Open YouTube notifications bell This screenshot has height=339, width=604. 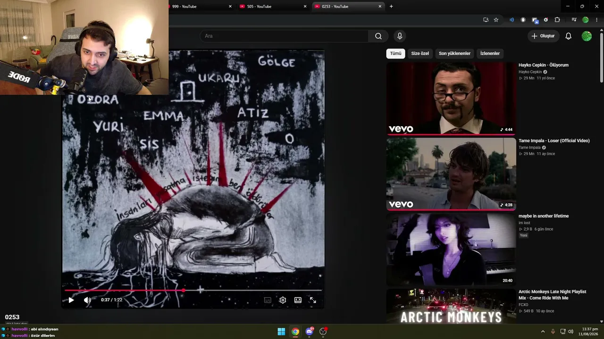click(x=569, y=36)
